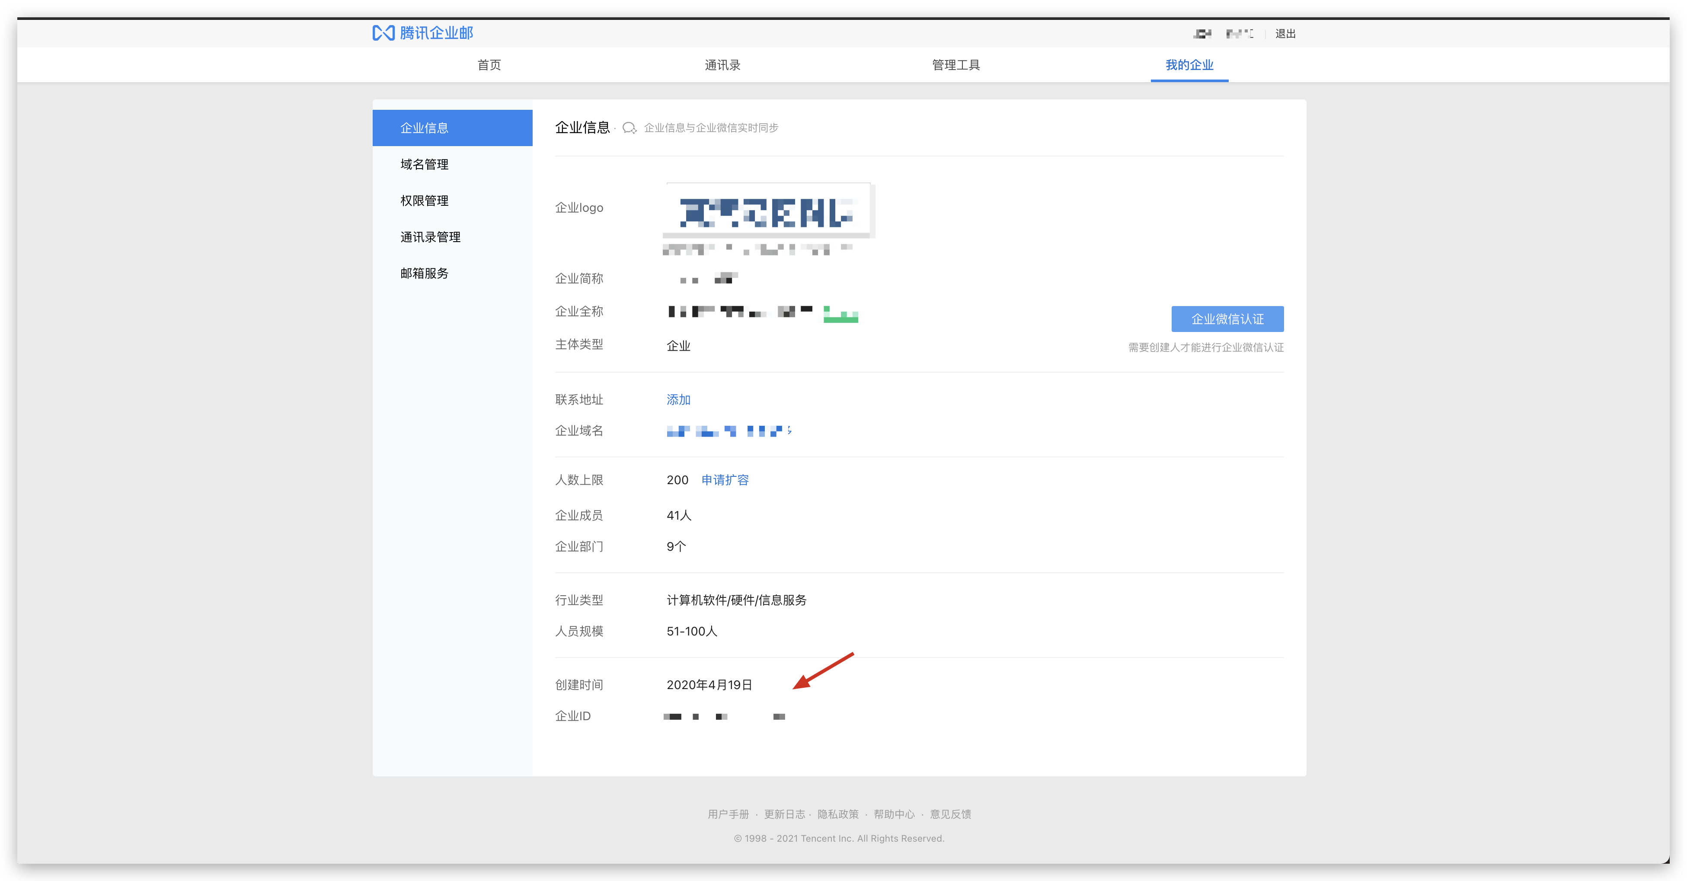The width and height of the screenshot is (1687, 881).
Task: Switch to the 通讯录 tab
Action: [x=722, y=65]
